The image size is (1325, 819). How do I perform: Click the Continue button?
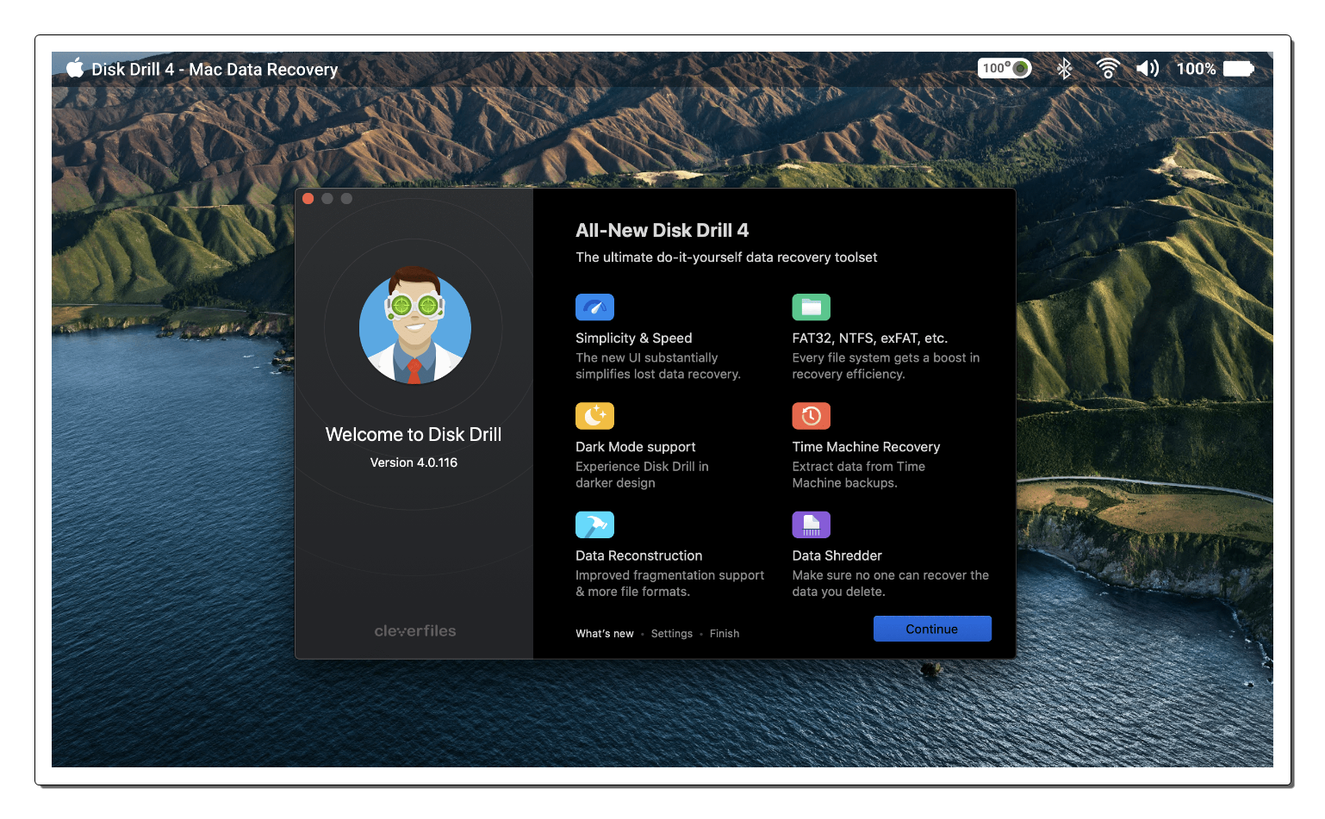point(932,629)
